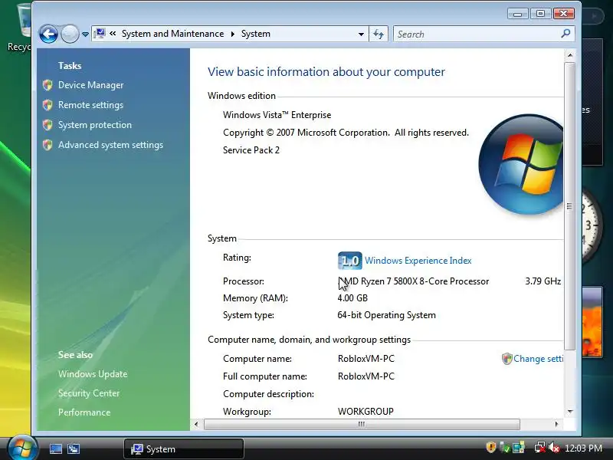Select the System taskbar button
Viewport: 613px width, 460px height.
184,449
